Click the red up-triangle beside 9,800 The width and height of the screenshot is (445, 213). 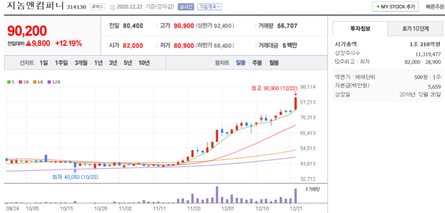click(28, 44)
